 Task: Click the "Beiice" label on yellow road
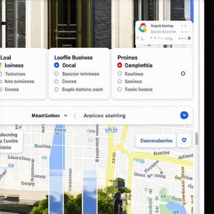coord(161,153)
